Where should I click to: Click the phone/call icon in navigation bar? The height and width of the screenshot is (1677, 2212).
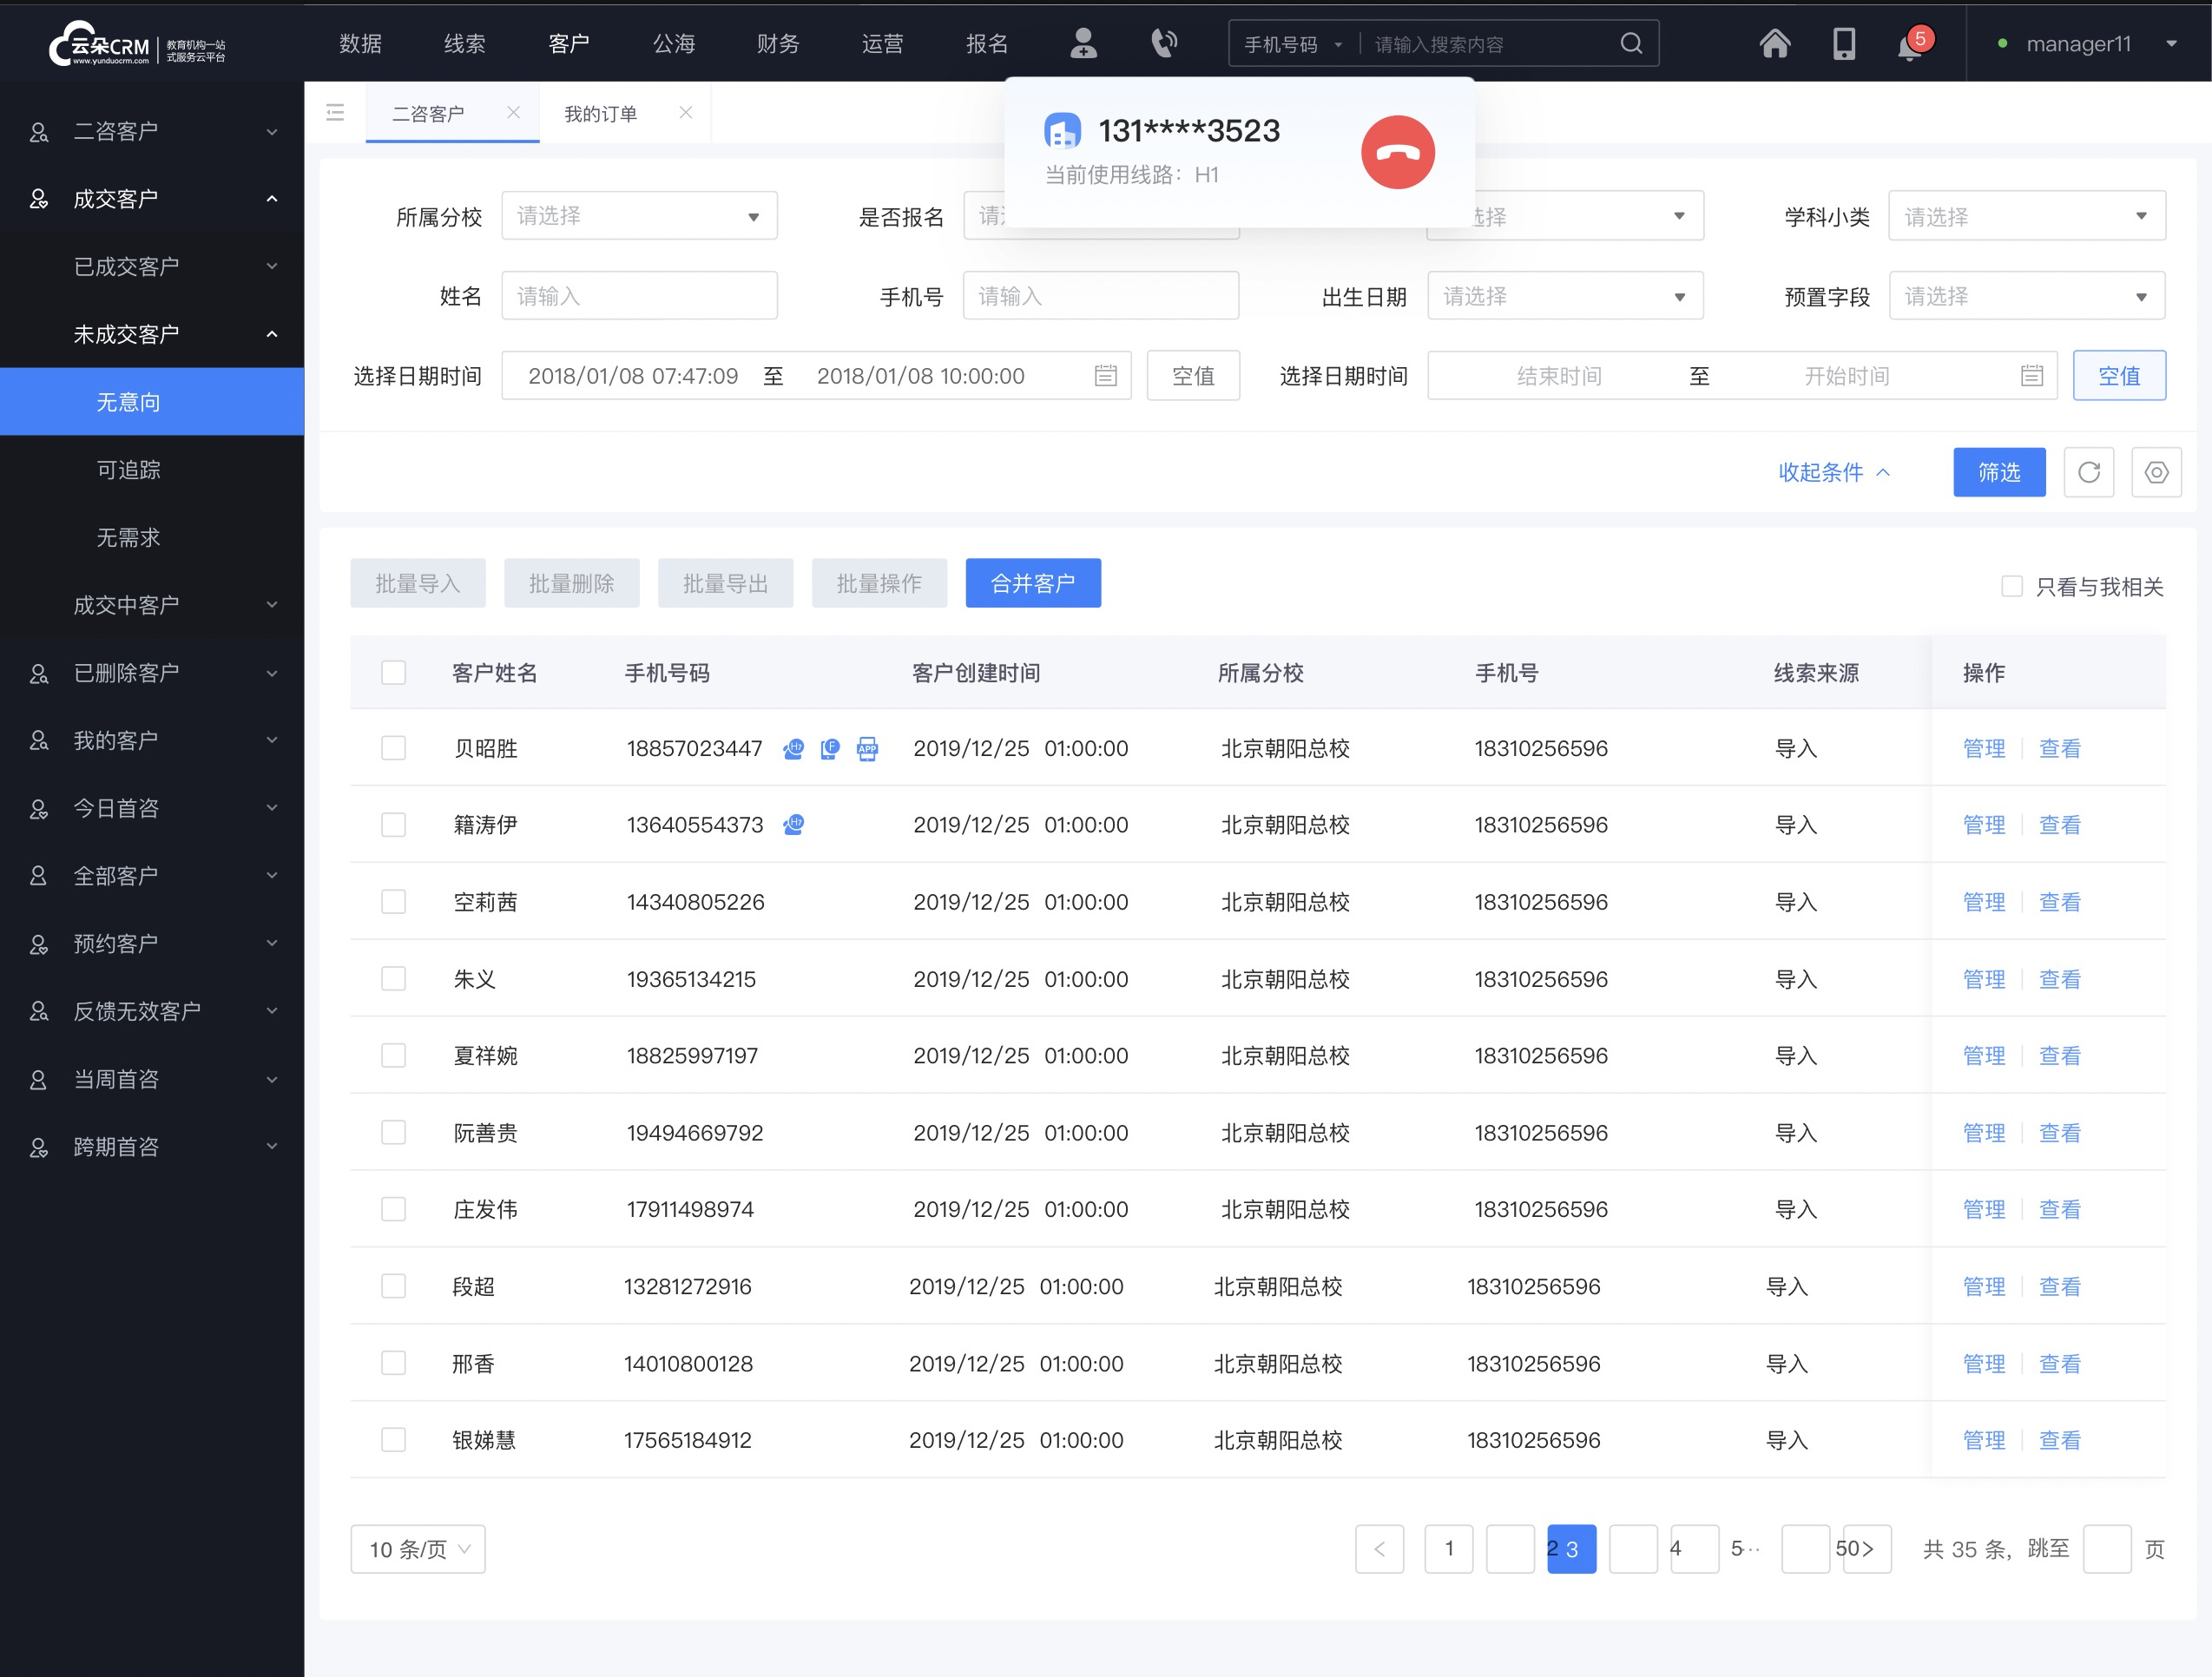[1164, 44]
